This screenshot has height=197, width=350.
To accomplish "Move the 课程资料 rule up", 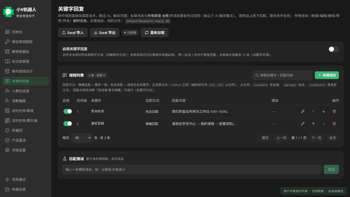I will [x=313, y=124].
